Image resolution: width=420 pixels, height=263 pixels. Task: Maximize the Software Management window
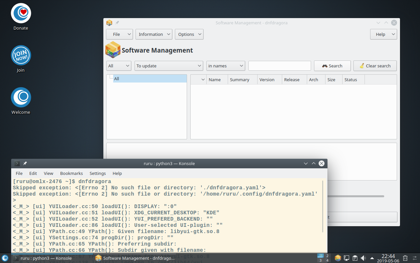point(386,23)
